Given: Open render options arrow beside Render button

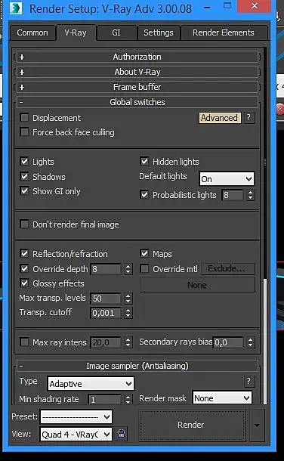Looking at the screenshot, I should click(x=257, y=425).
